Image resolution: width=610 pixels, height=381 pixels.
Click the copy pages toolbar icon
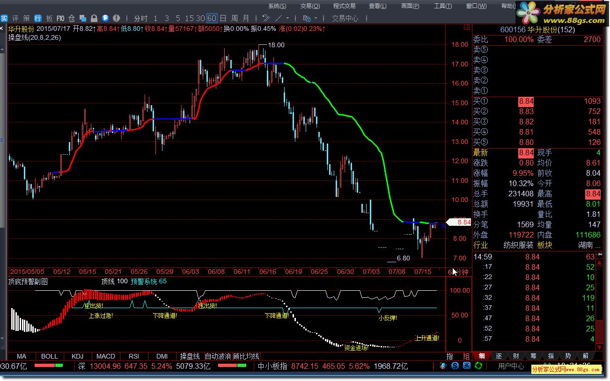pyautogui.click(x=307, y=18)
